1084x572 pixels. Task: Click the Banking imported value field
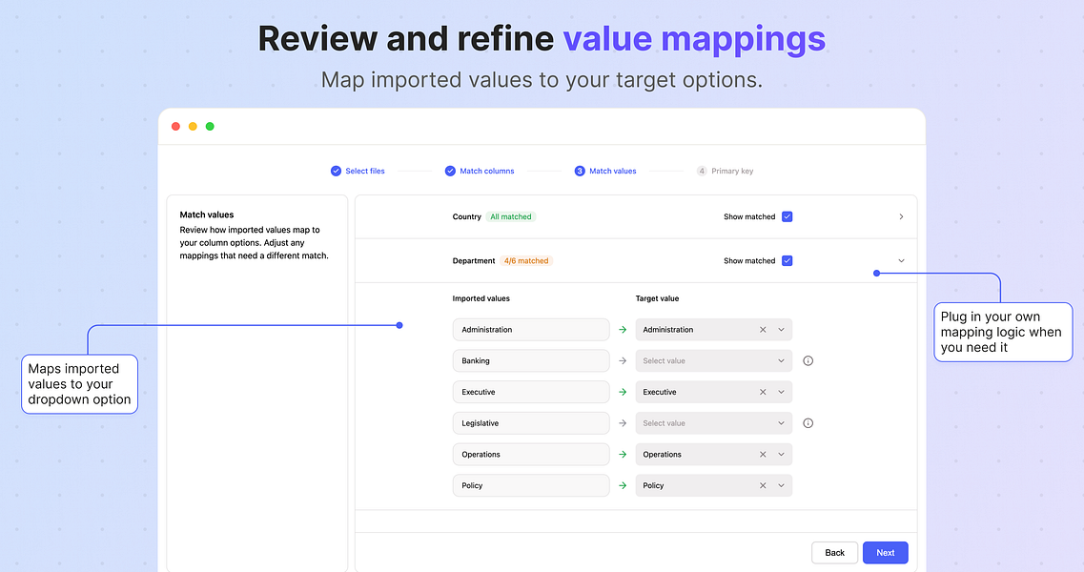(x=531, y=361)
